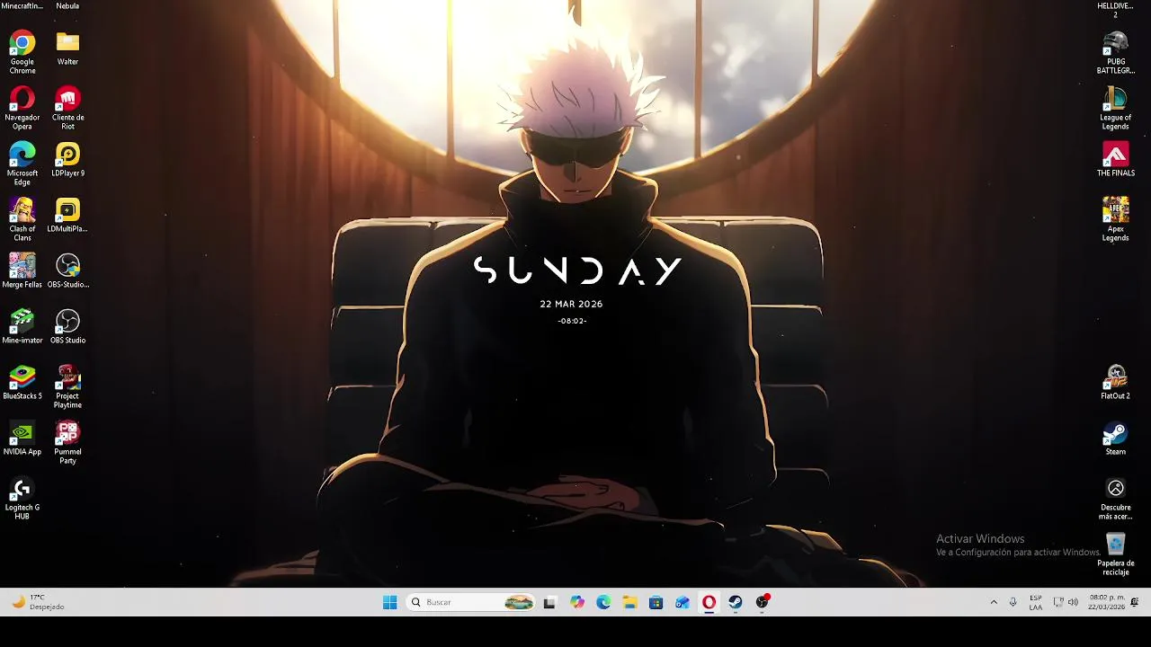
Task: Open Microsoft Store from the taskbar
Action: click(x=656, y=602)
